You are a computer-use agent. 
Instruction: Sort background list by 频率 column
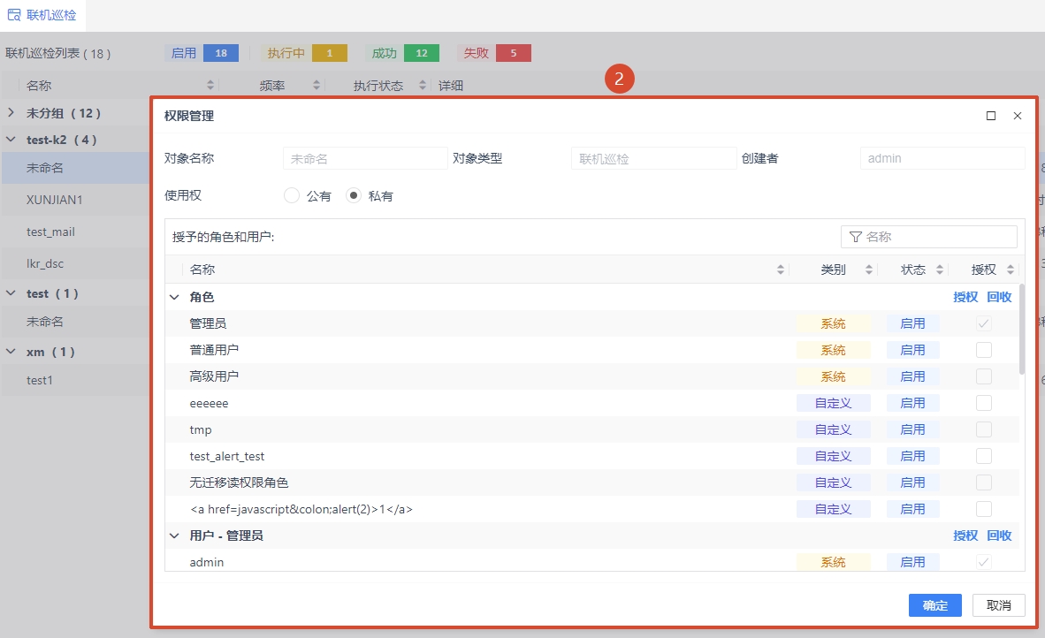point(316,85)
